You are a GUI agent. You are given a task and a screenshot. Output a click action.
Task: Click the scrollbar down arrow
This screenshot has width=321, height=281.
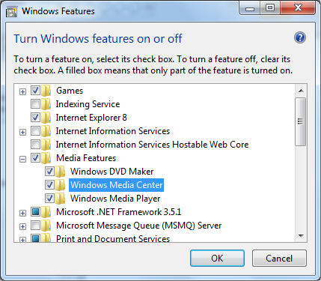(x=301, y=236)
